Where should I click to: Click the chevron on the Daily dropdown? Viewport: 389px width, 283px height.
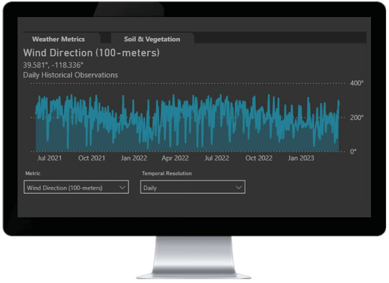(x=239, y=188)
